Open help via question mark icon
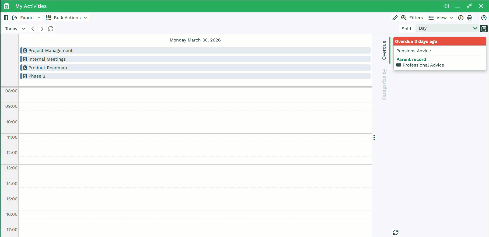Image resolution: width=489 pixels, height=237 pixels. point(484,18)
